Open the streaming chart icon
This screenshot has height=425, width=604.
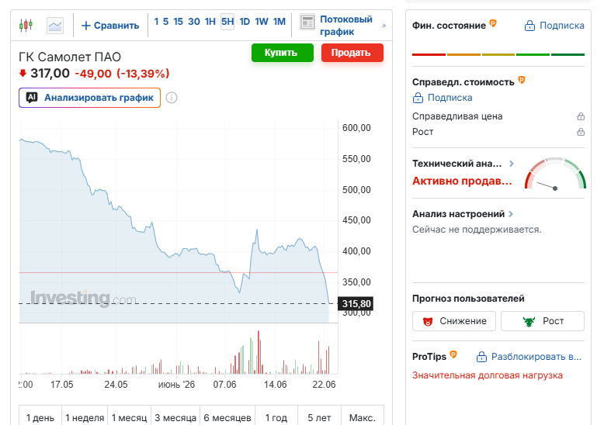click(307, 22)
